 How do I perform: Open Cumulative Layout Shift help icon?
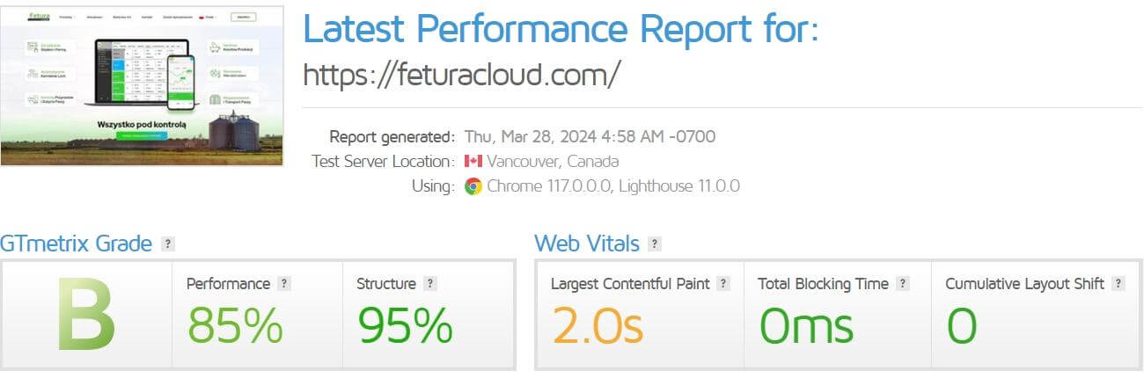(x=1118, y=284)
